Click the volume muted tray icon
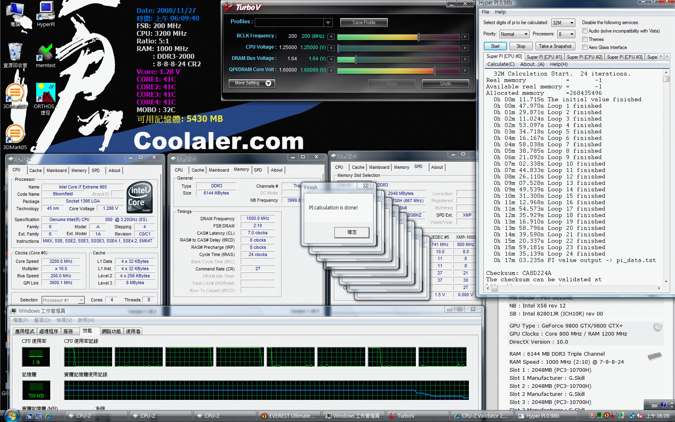 click(x=639, y=416)
